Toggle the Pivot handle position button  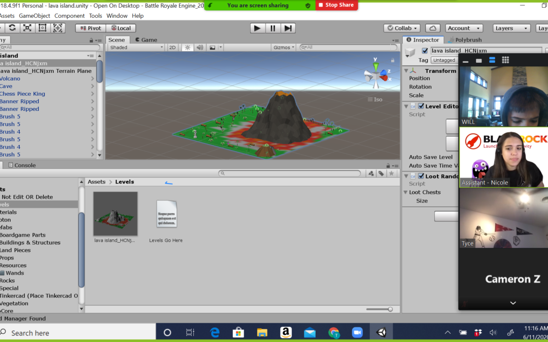[90, 28]
